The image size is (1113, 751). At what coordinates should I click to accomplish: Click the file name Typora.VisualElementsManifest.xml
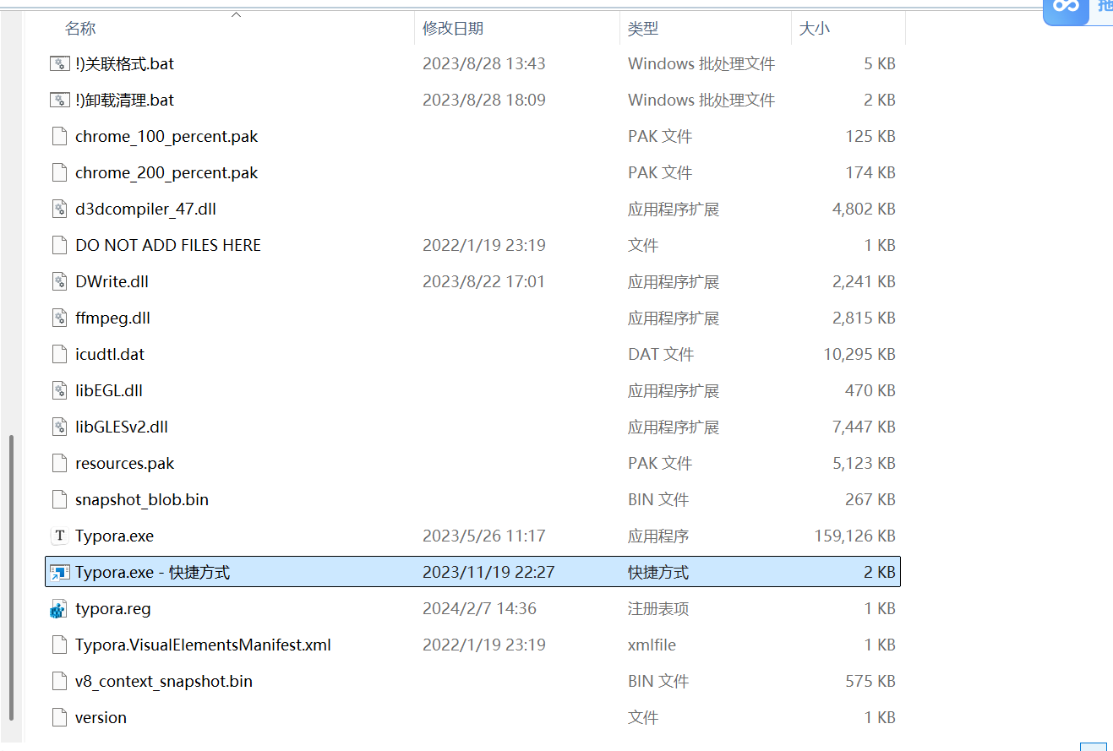[x=203, y=645]
